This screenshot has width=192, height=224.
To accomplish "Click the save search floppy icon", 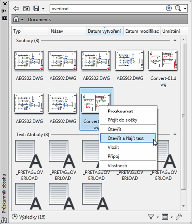I will tap(36, 8).
